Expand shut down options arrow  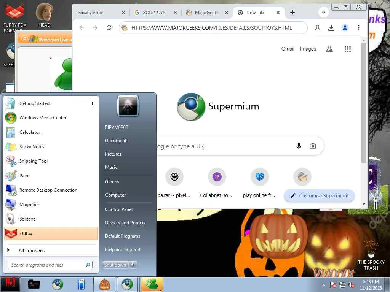133,265
